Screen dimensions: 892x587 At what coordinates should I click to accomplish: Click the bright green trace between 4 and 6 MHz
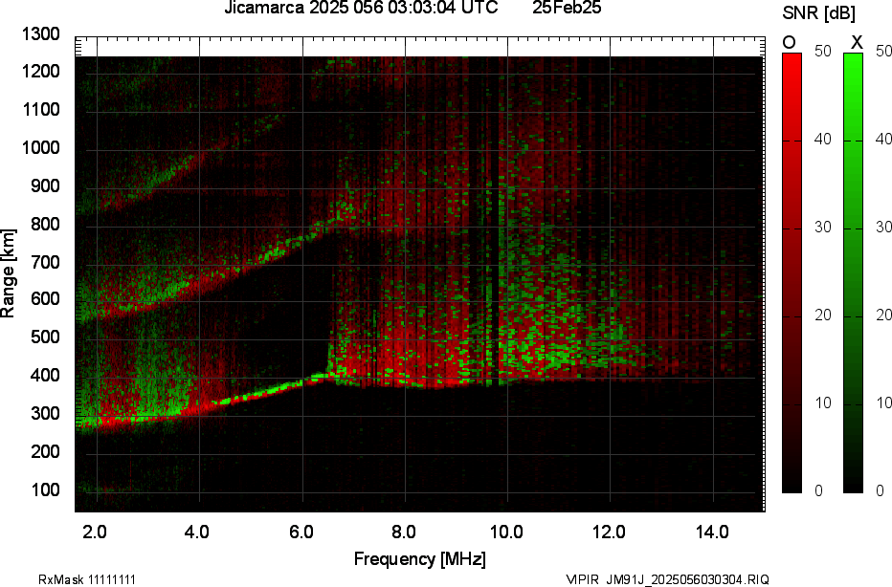point(261,393)
